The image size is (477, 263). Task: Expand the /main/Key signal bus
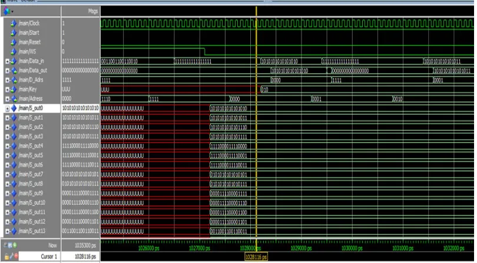tap(7, 89)
